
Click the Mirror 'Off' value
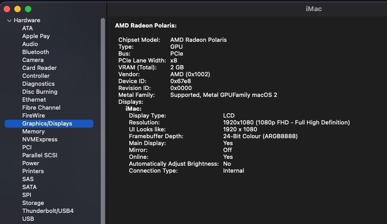pyautogui.click(x=227, y=150)
